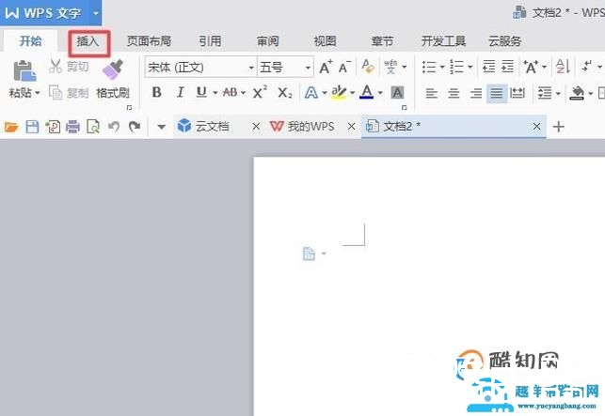The height and width of the screenshot is (416, 605).
Task: Toggle superscript X² formatting
Action: point(260,92)
